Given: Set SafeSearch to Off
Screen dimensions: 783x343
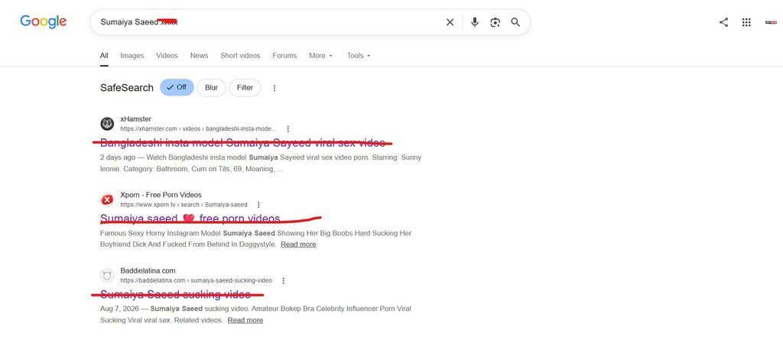Looking at the screenshot, I should coord(177,87).
